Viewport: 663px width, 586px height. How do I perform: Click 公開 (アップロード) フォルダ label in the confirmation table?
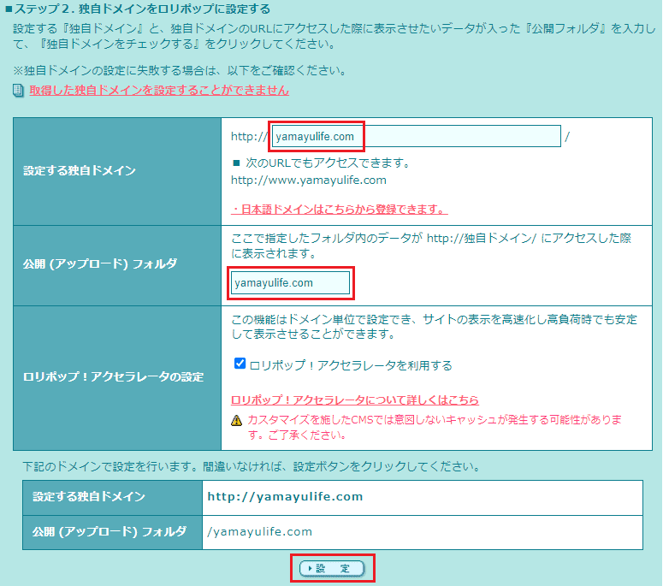point(109,532)
